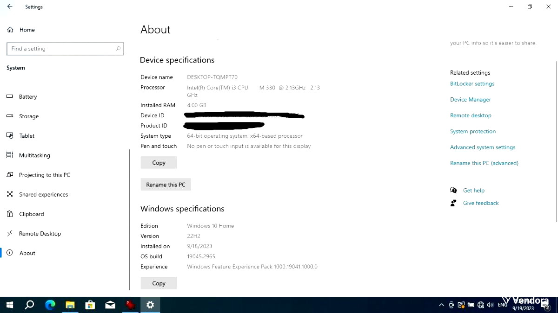Click the Give feedback link
Screen dimensions: 558x313
(x=481, y=203)
